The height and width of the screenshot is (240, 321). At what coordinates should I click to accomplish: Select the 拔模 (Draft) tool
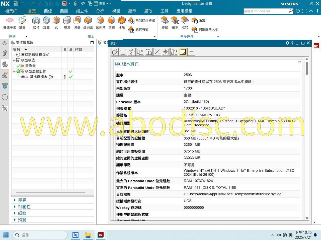tap(112, 23)
